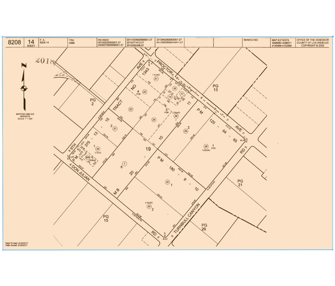
Task: Click circled parcel number 21
Action: coord(156,78)
